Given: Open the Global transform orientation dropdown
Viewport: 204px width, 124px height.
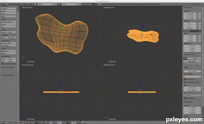Looking at the screenshot, I should point(66,122).
